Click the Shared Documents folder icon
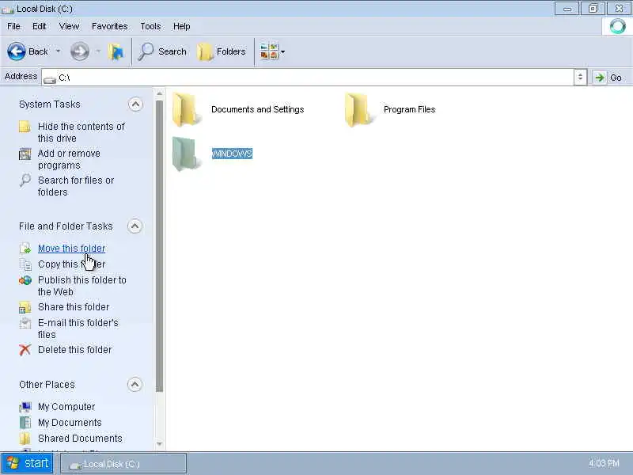The width and height of the screenshot is (633, 475). (x=25, y=439)
